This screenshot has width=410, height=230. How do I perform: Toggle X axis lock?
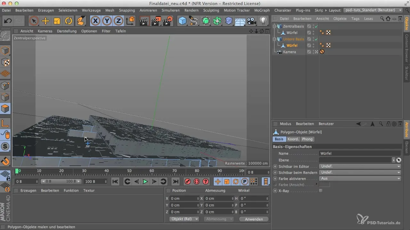coord(95,21)
